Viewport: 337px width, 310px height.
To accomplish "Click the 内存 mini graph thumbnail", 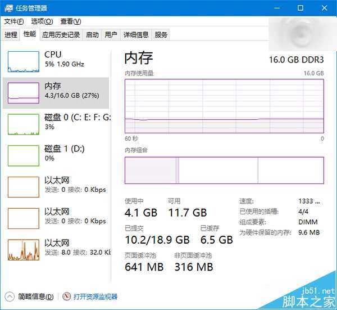I will (x=24, y=93).
